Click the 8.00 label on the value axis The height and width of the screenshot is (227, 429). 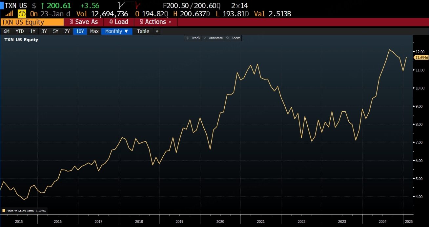click(420, 124)
